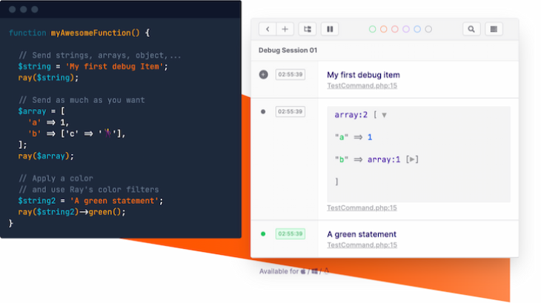
Task: Open the list menu icon at toolbar right
Action: (494, 29)
